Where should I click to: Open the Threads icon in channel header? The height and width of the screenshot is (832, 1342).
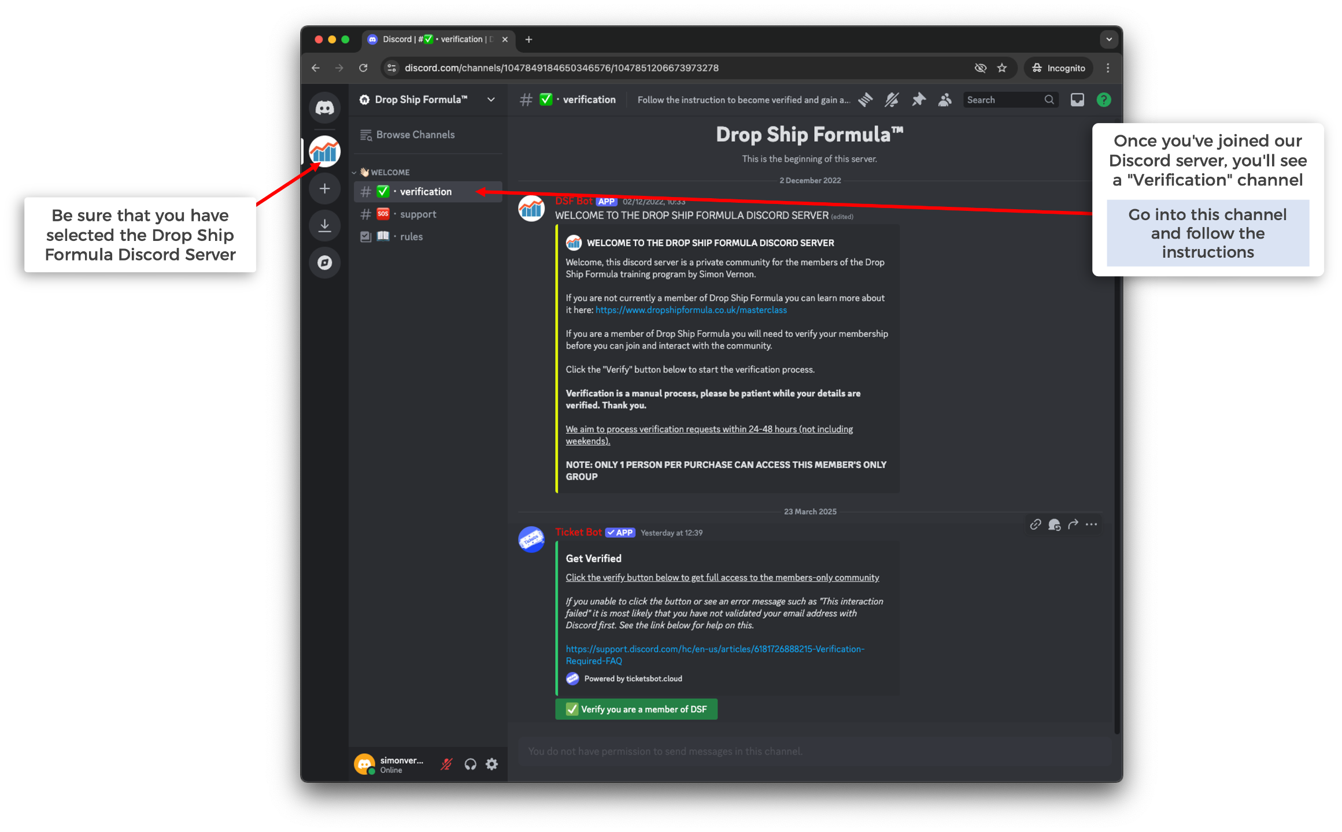865,100
